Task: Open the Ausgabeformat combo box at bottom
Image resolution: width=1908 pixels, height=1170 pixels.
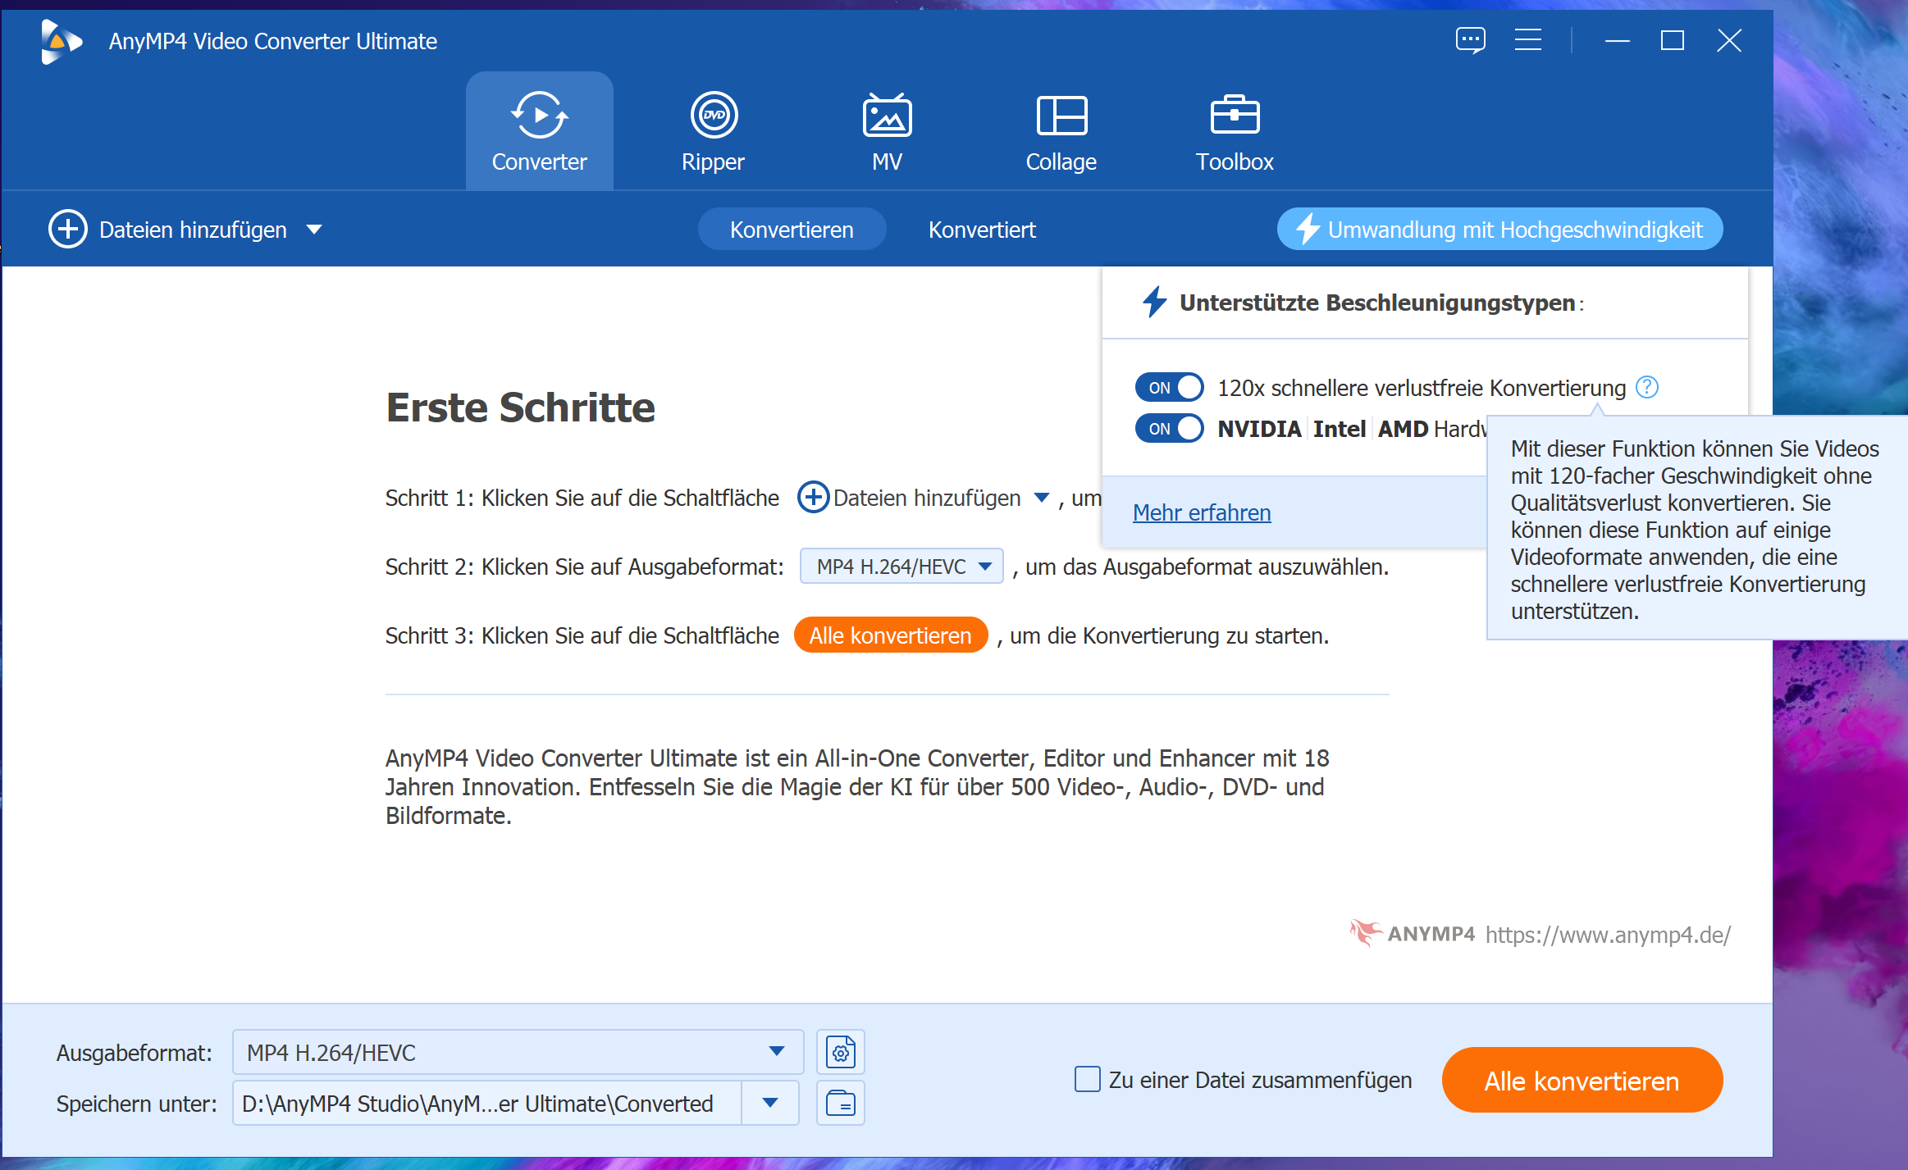Action: 518,1052
